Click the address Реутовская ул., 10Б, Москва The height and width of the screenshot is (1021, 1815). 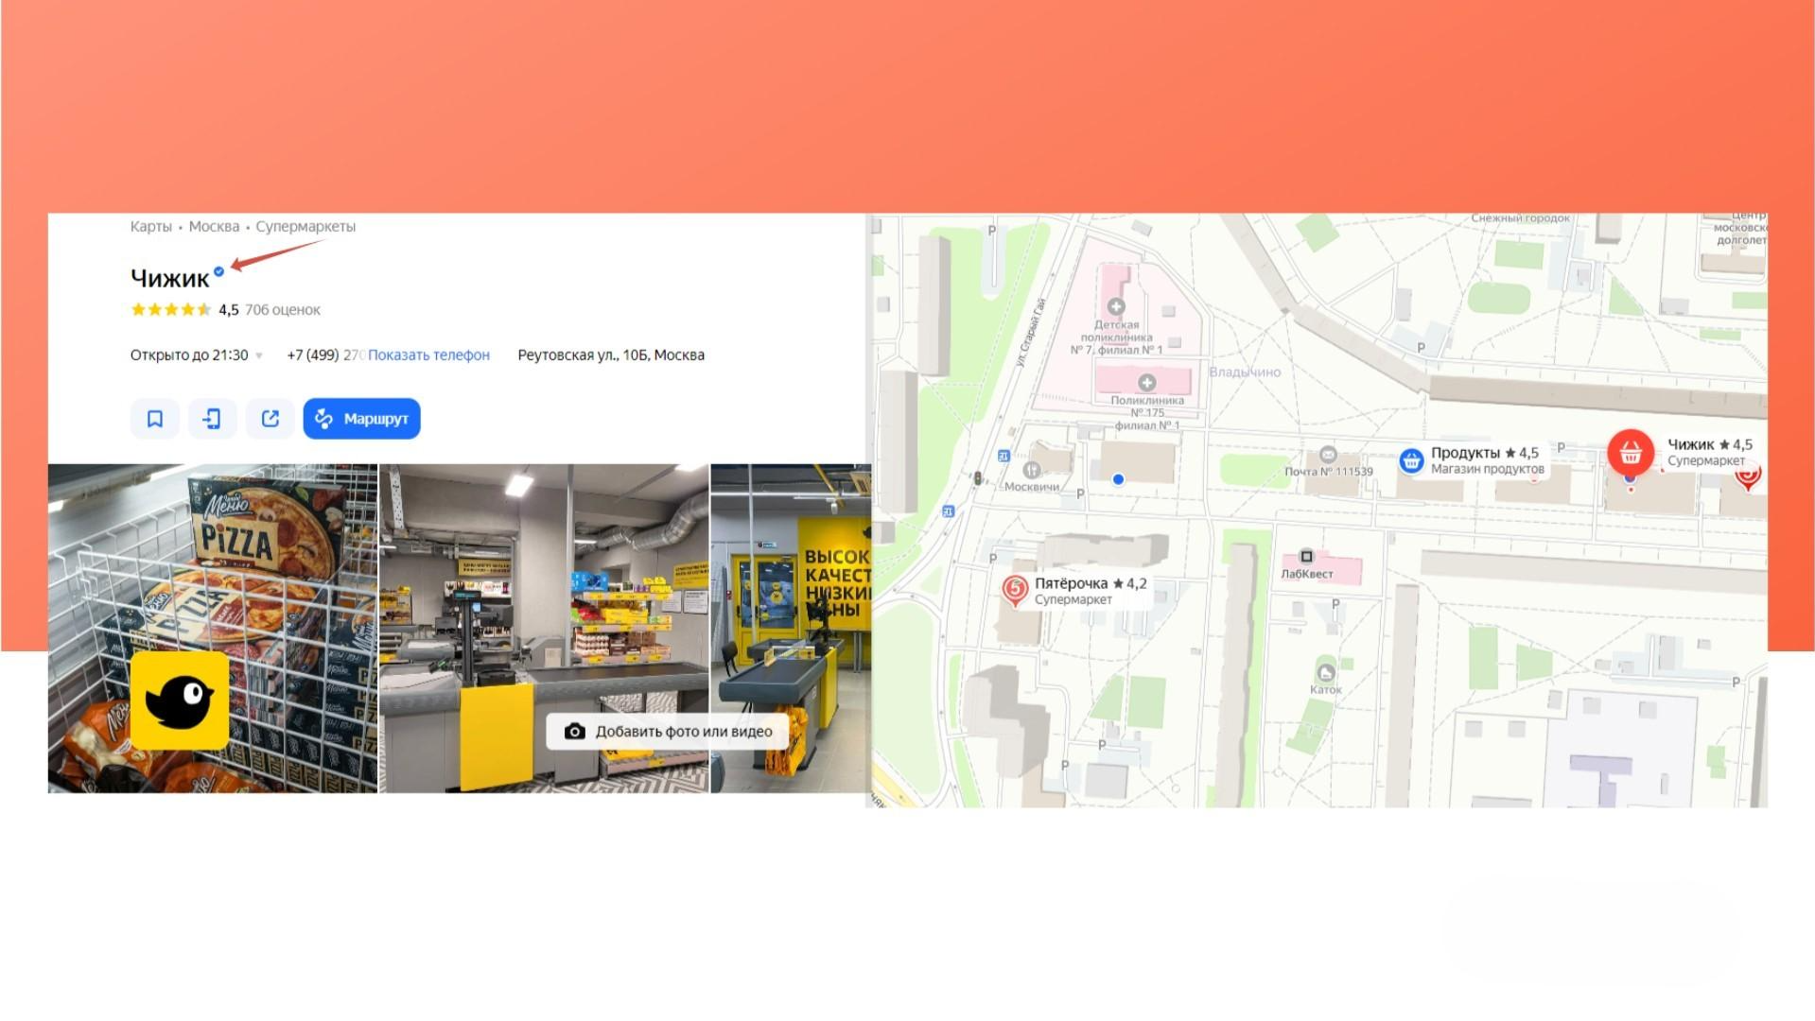pyautogui.click(x=611, y=355)
